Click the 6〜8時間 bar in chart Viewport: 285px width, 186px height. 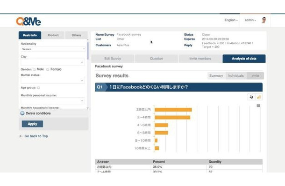pos(161,133)
